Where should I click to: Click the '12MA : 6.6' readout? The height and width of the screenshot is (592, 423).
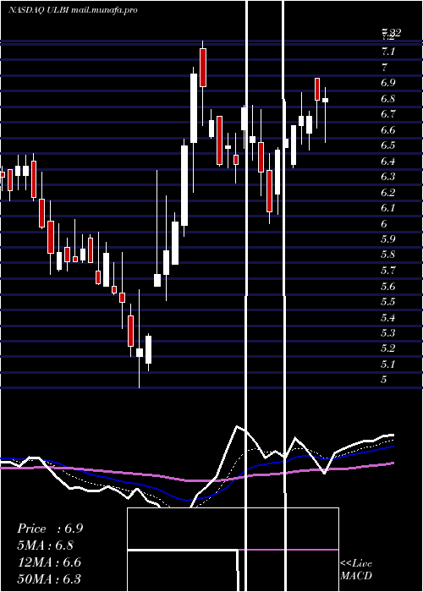coord(49,562)
